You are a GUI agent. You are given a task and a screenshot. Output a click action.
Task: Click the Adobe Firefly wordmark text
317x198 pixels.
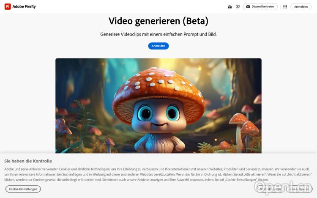click(24, 6)
